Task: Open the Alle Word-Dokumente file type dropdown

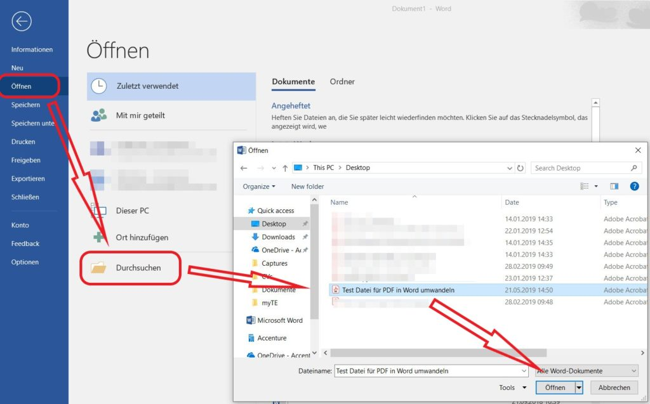Action: [587, 371]
